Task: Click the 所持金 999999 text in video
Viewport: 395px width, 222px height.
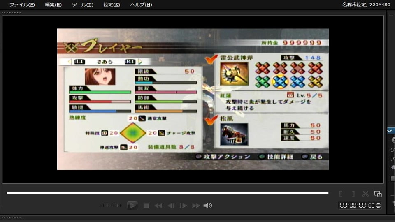Action: [291, 42]
